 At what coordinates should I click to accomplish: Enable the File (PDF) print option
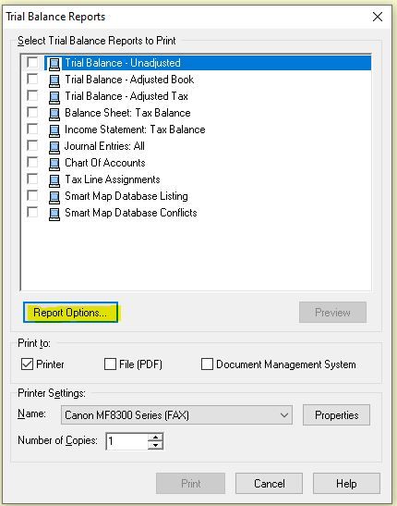pos(110,364)
